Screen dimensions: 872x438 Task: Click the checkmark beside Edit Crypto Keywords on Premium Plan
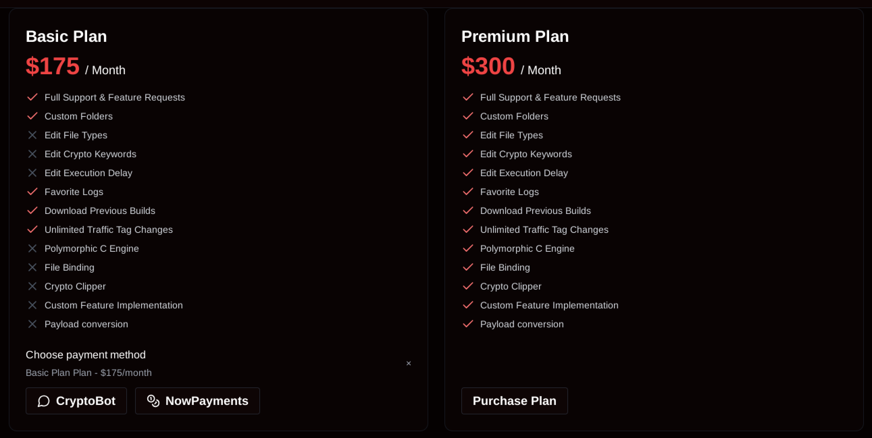[468, 154]
